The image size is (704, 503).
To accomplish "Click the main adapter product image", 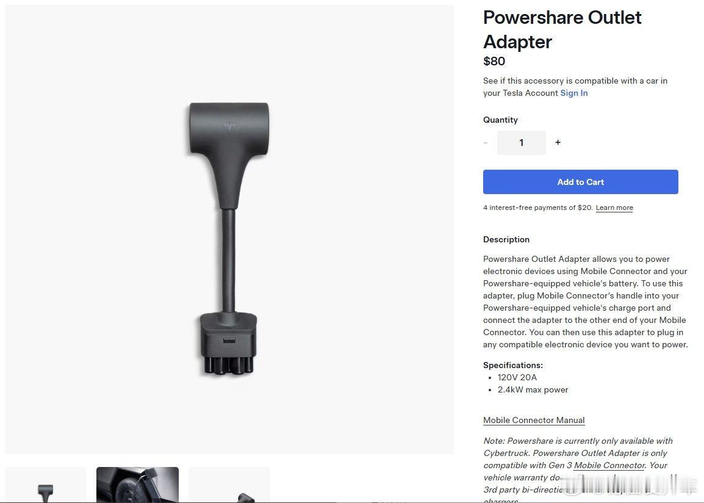I will [x=229, y=230].
